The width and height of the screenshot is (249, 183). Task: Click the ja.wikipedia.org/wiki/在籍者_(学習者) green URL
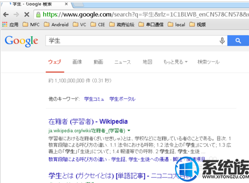pyautogui.click(x=87, y=131)
